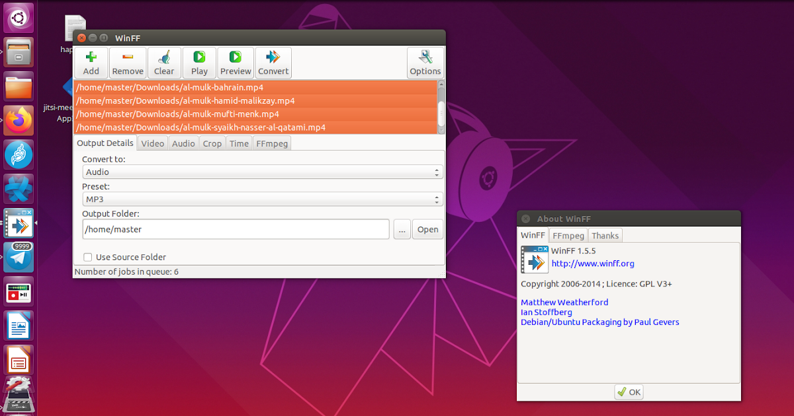Screen dimensions: 794x416
Task: Open LibreOffice Impress from the dock
Action: 19,361
